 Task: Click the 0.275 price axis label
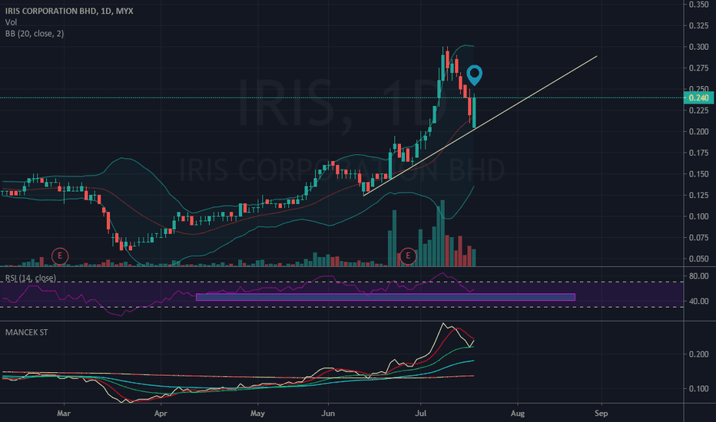click(x=698, y=68)
